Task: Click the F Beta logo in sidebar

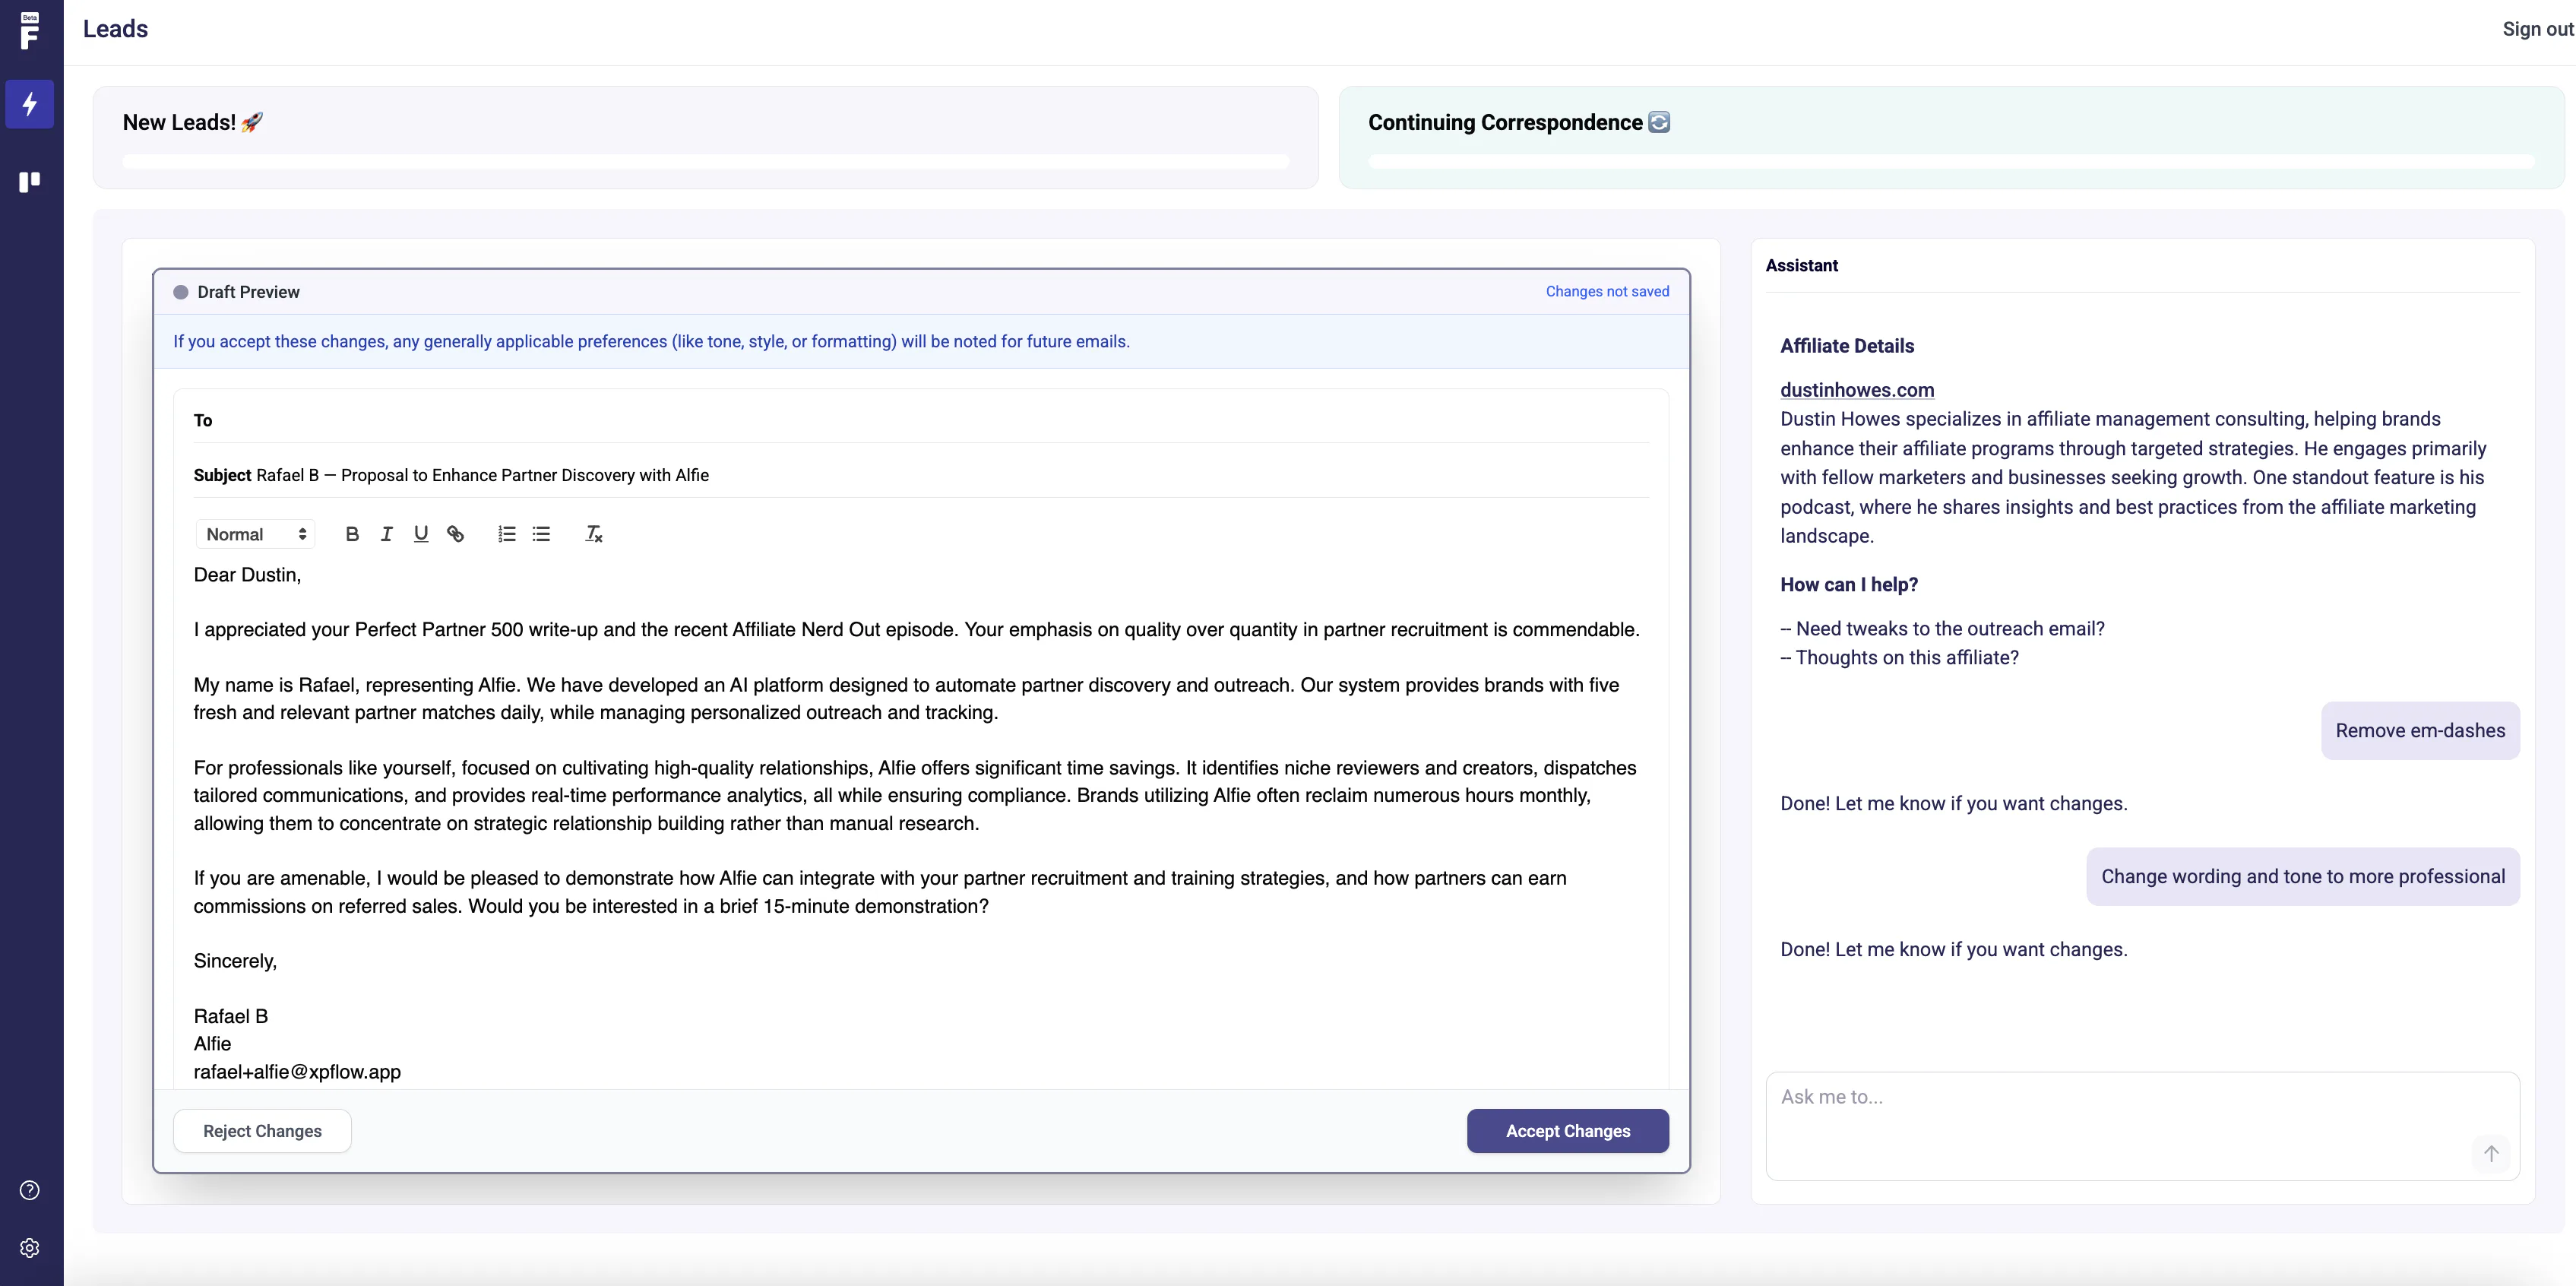Action: pos(30,31)
